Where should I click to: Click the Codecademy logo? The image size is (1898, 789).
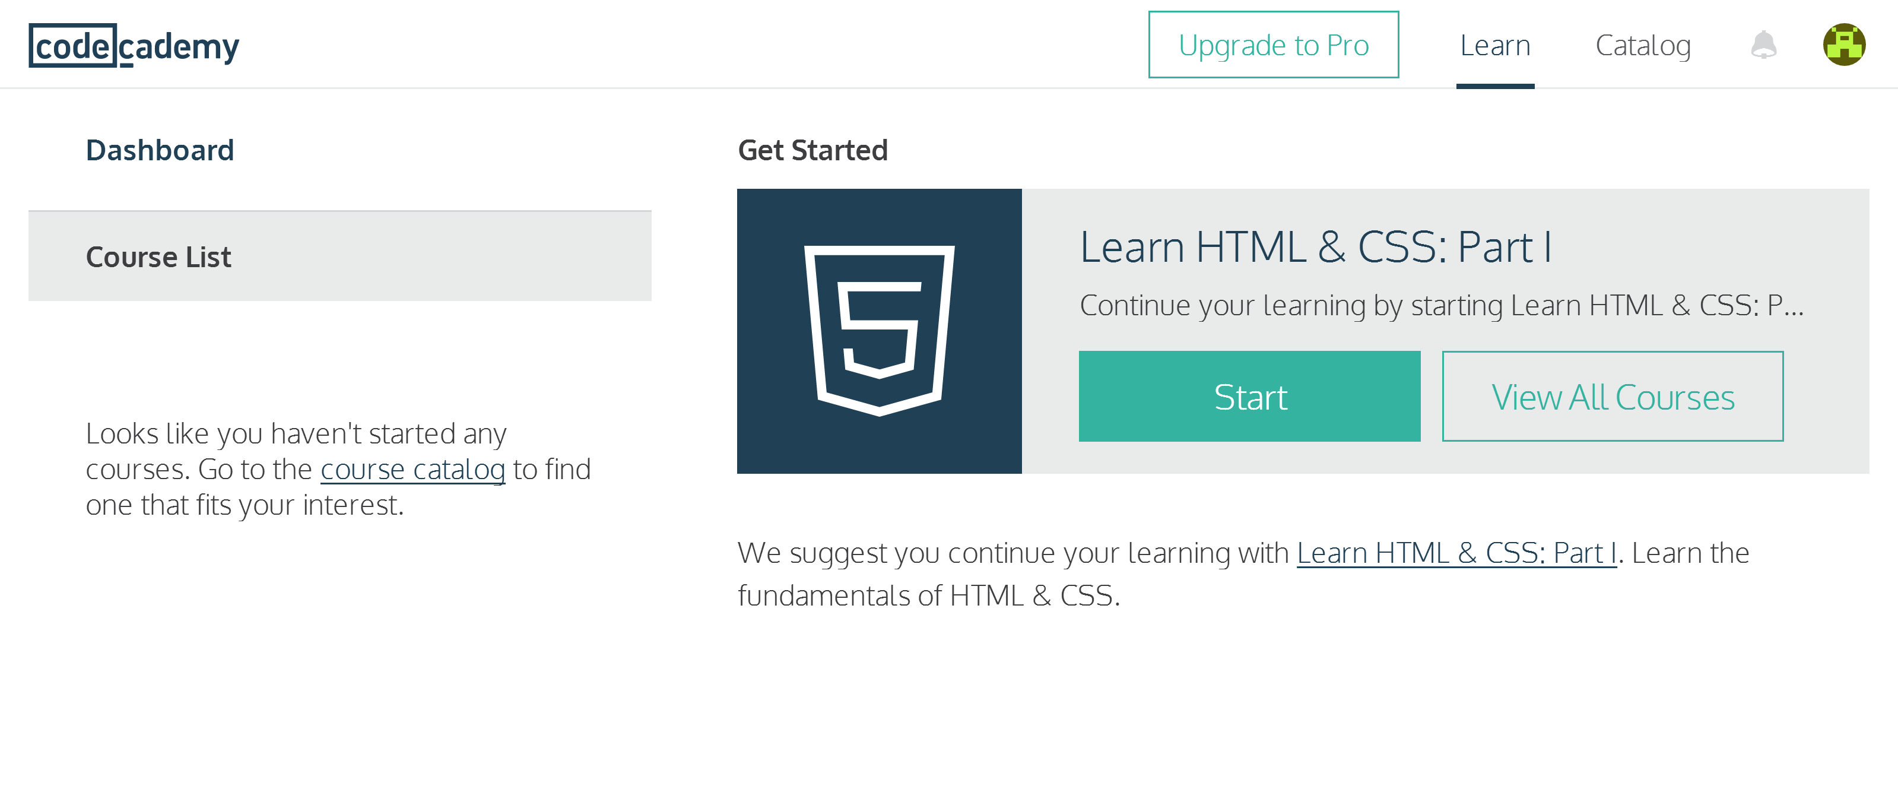point(134,46)
